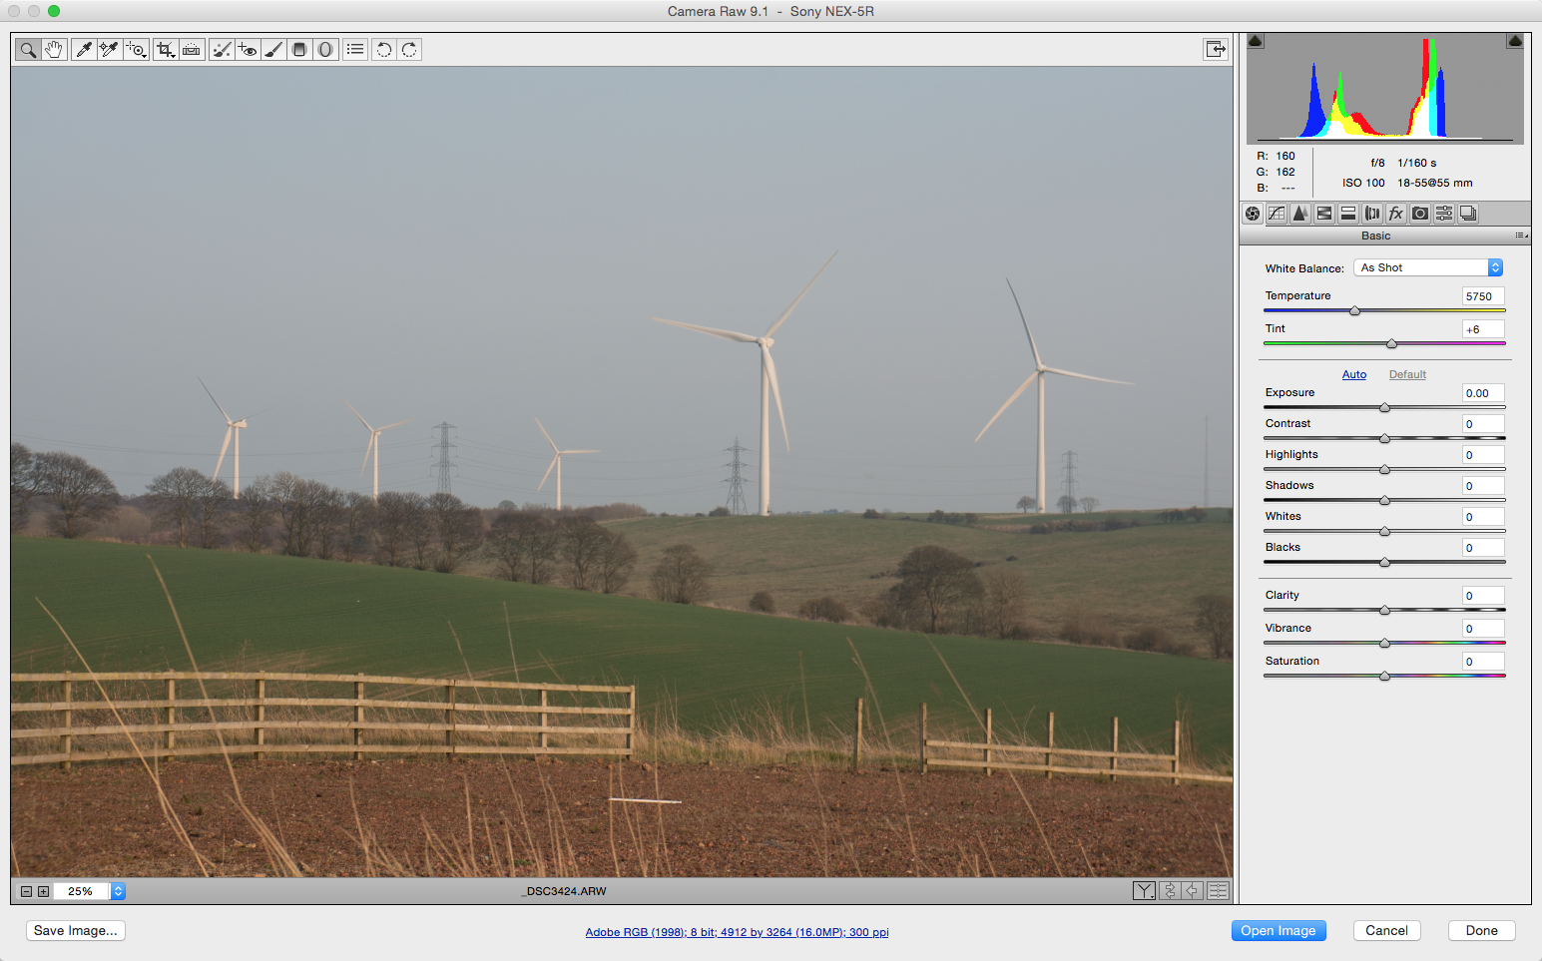Click the Auto tone link
This screenshot has height=961, width=1542.
pyautogui.click(x=1354, y=374)
